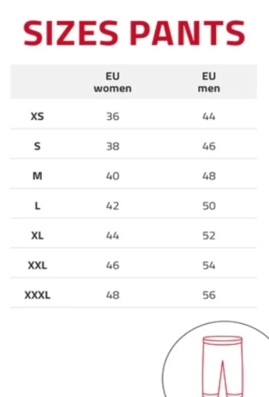
Task: Click men's size 52 in XL row
Action: (209, 236)
